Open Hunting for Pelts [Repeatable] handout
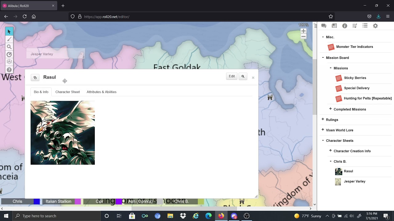This screenshot has width=394, height=221. coord(368,99)
